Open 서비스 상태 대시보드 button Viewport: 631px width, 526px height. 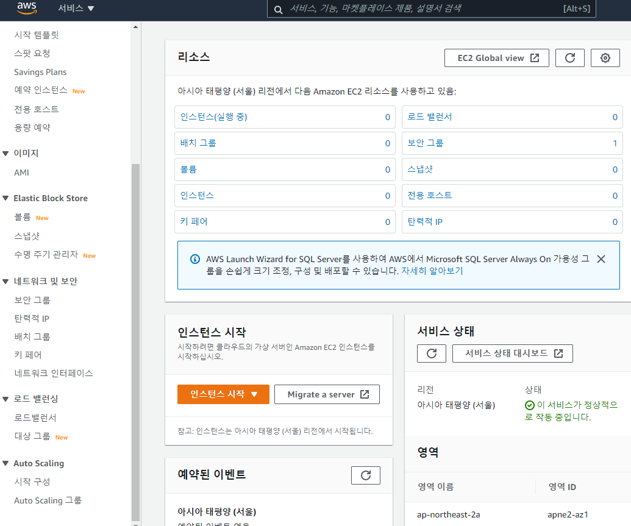513,354
